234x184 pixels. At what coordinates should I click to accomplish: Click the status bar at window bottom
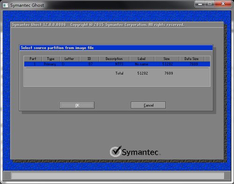coord(118,176)
